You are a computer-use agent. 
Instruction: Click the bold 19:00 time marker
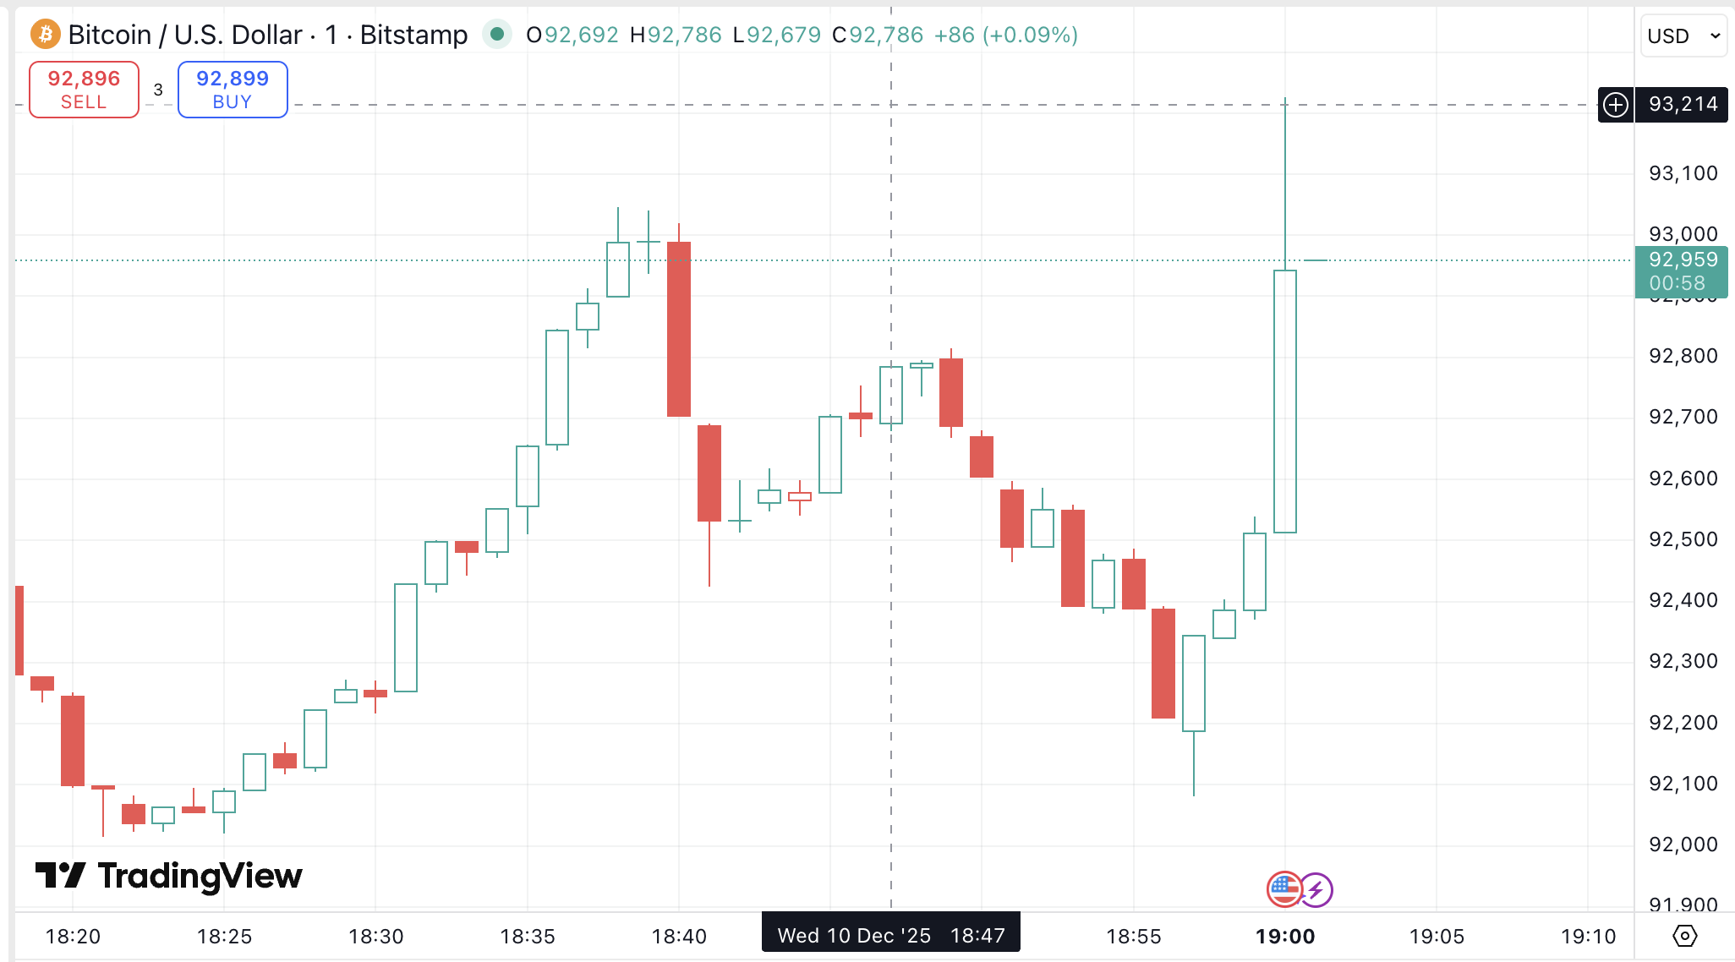[1287, 936]
